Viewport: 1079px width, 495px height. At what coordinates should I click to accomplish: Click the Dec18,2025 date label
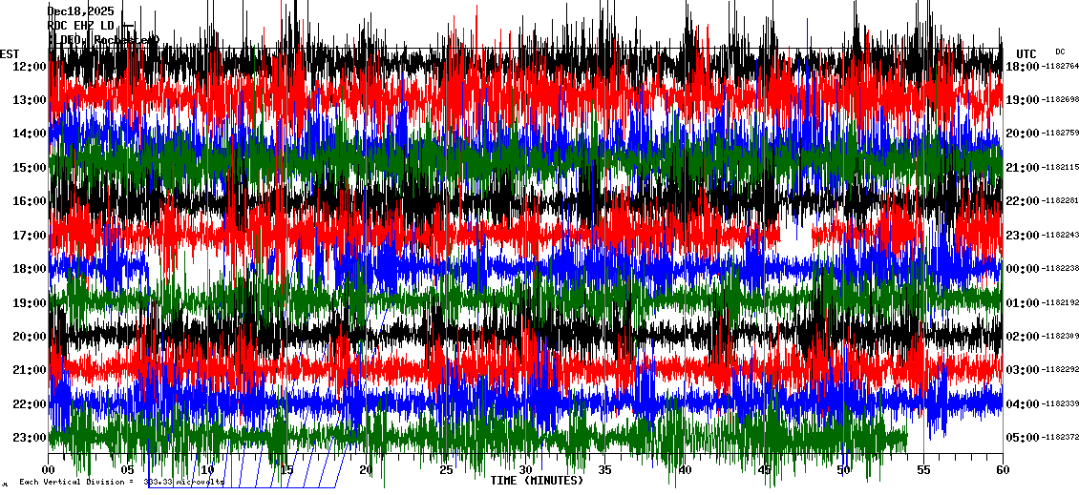[x=80, y=11]
